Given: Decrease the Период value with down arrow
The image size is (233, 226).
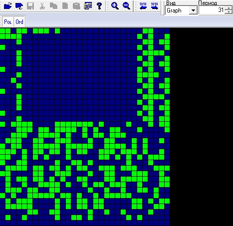Looking at the screenshot, I should (x=229, y=12).
